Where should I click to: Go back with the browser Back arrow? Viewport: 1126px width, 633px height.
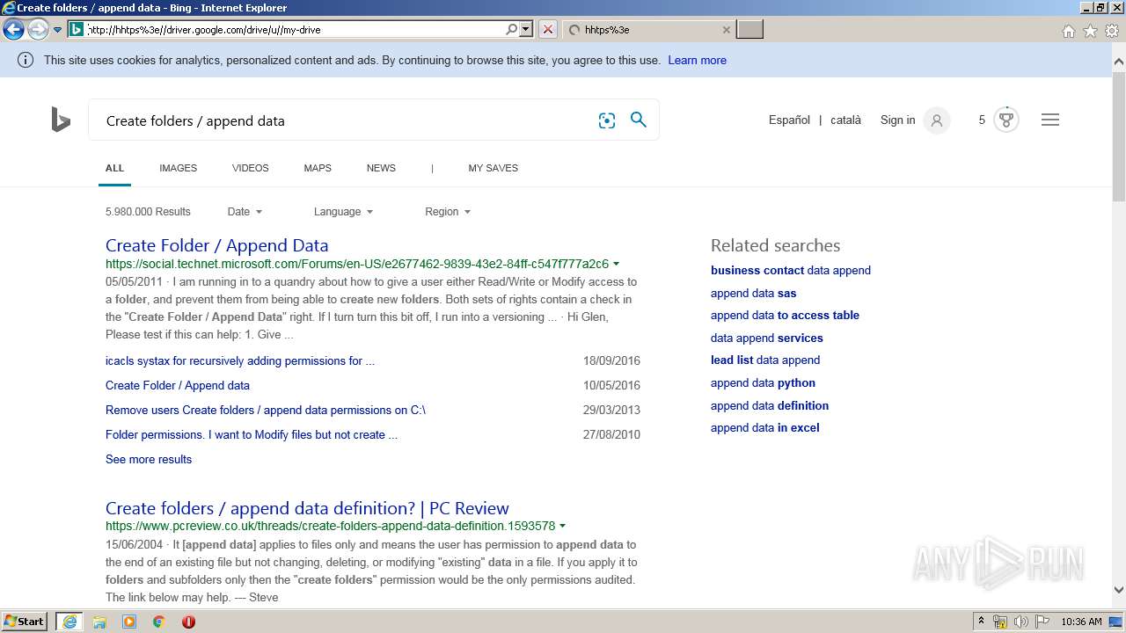(13, 30)
